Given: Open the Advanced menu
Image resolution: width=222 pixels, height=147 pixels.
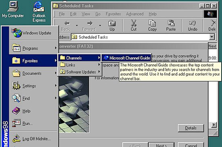Looking at the screenshot, I should (x=135, y=14).
